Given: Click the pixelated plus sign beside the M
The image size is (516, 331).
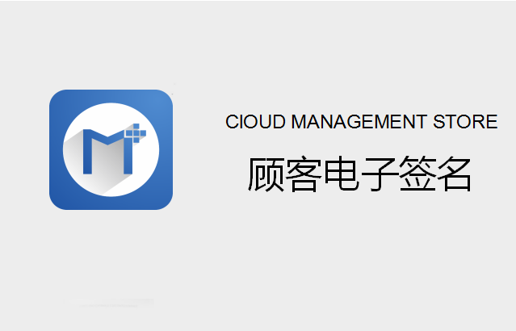Looking at the screenshot, I should (x=136, y=133).
